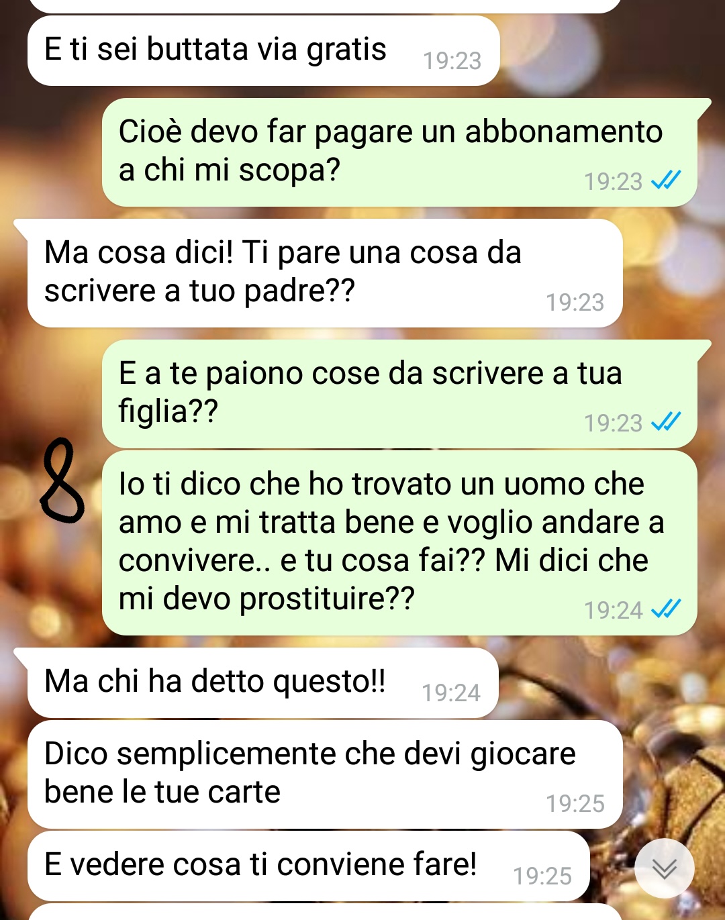
Task: Select message 'Cioè devo far pagare un abbonamento'
Action: coord(400,152)
